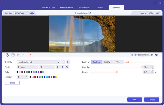Open the Effect & Filter tab
Viewport: 164px width, 105px height.
(66, 8)
